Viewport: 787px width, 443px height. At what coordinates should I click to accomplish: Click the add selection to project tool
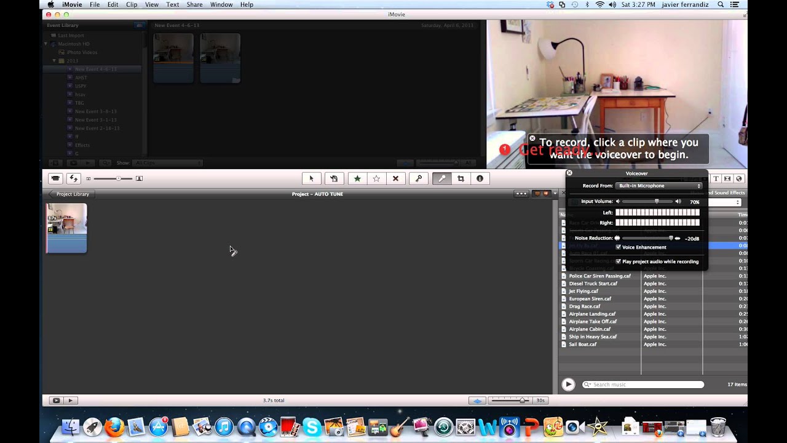tap(334, 178)
